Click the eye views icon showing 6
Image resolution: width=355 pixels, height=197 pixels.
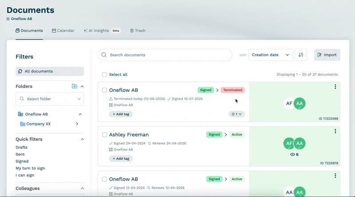(x=294, y=155)
